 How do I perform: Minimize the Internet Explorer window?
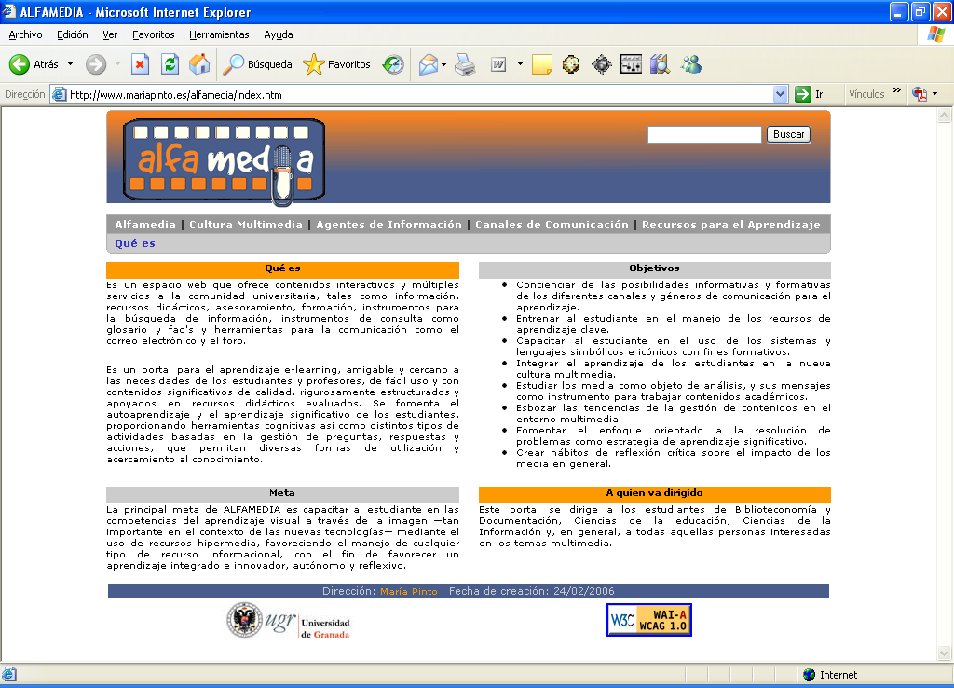click(899, 11)
